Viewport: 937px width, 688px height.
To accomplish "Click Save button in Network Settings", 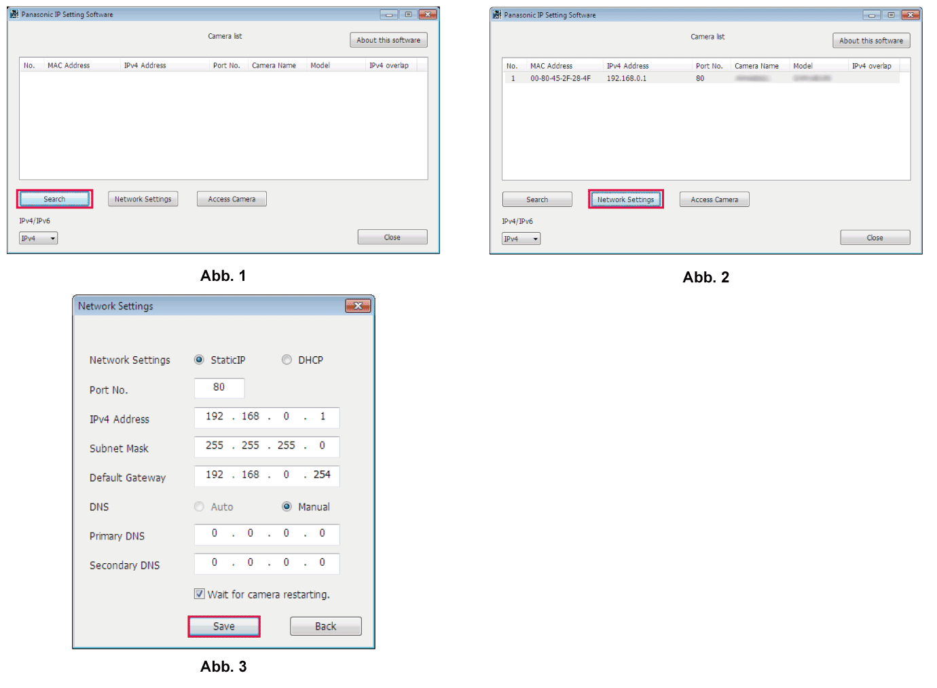I will click(224, 626).
